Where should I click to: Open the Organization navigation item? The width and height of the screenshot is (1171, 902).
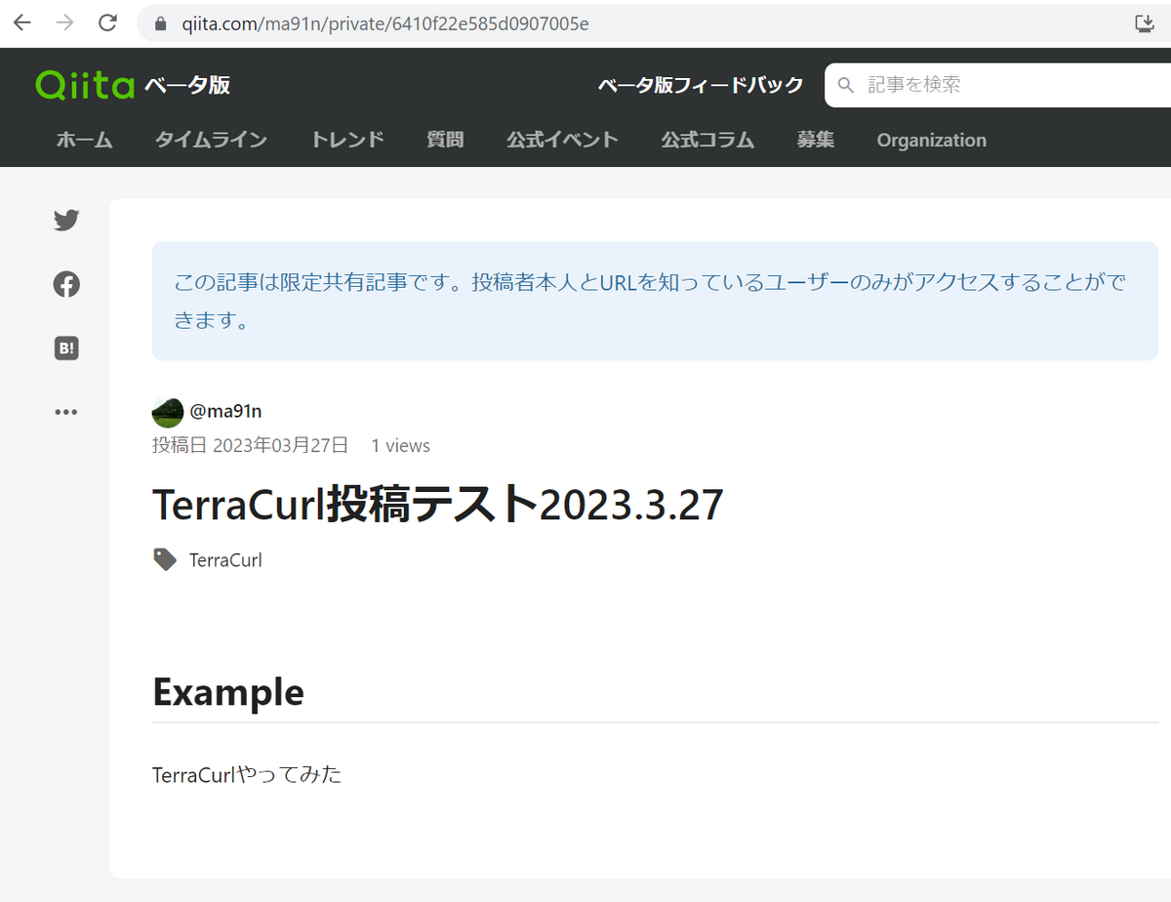[x=931, y=141]
